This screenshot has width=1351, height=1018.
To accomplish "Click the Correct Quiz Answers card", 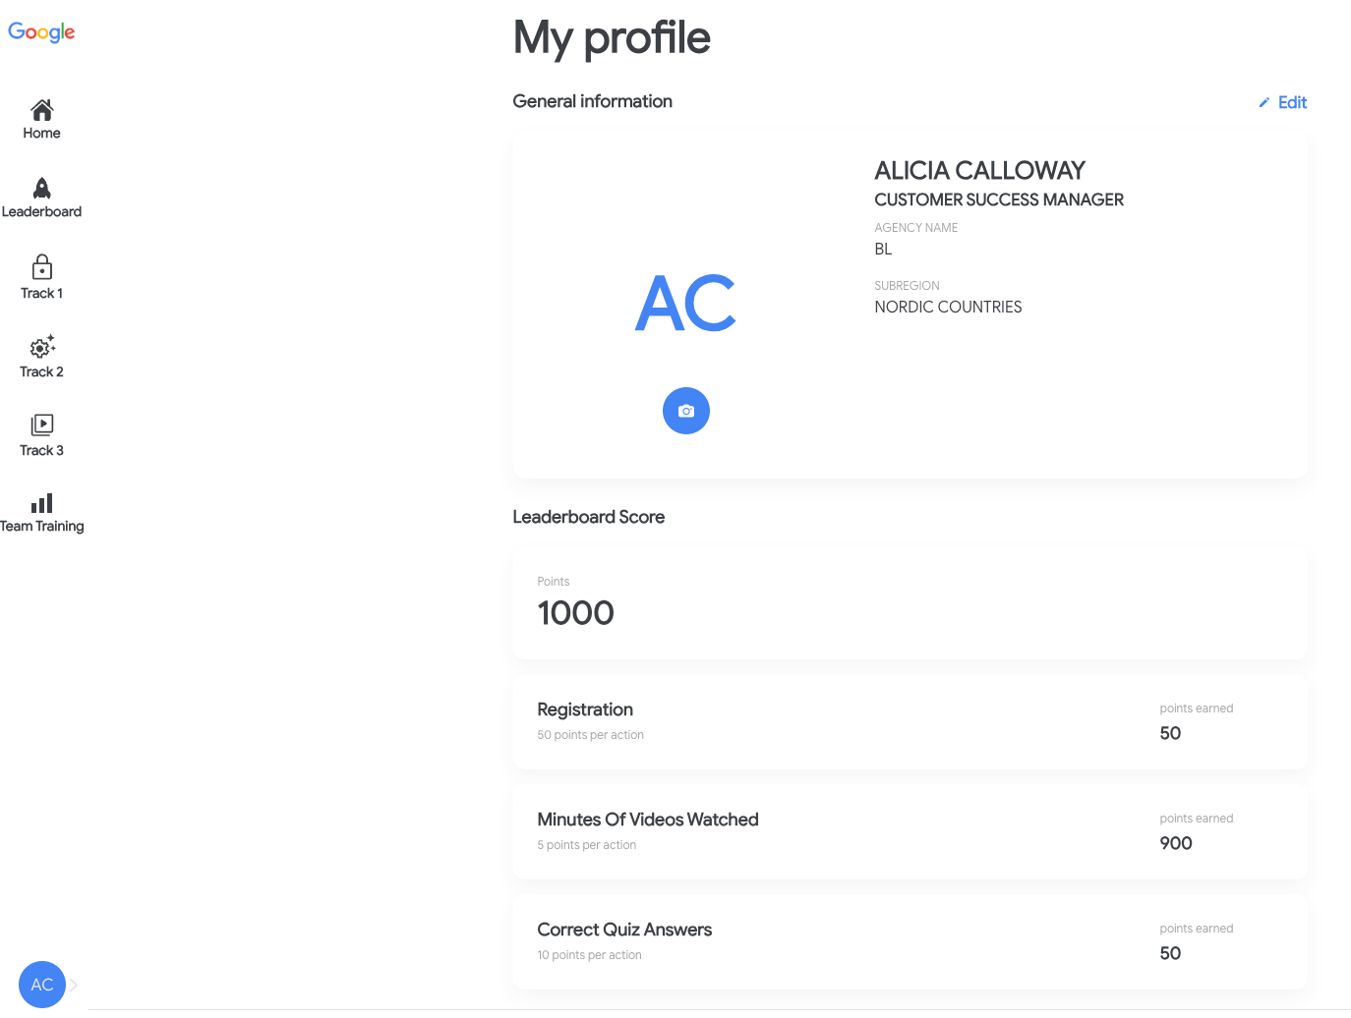I will (x=910, y=941).
